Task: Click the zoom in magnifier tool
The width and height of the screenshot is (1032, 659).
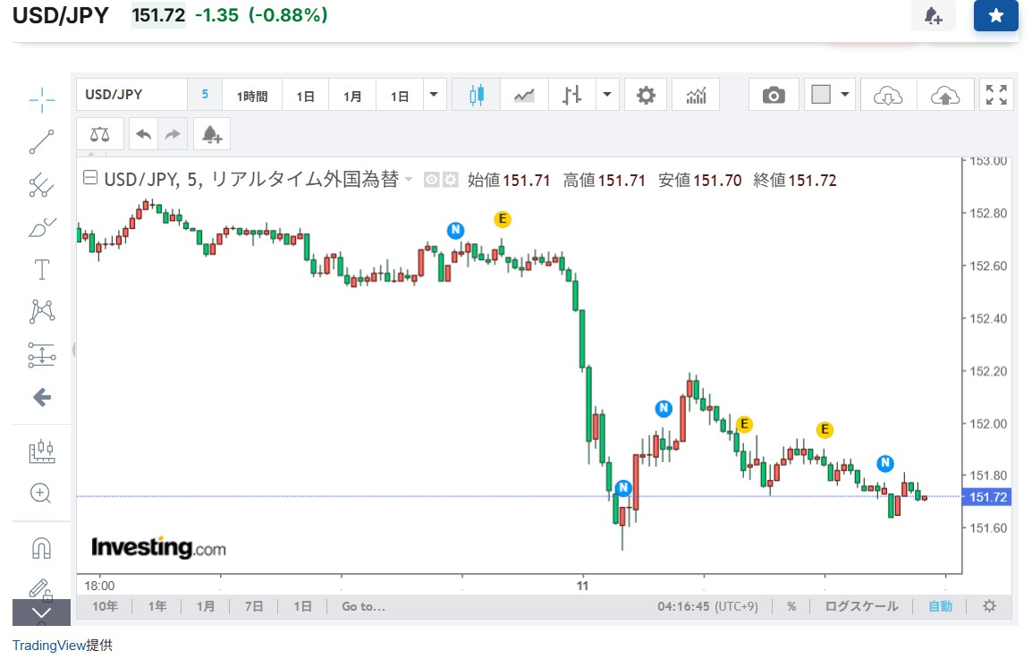Action: pos(41,493)
